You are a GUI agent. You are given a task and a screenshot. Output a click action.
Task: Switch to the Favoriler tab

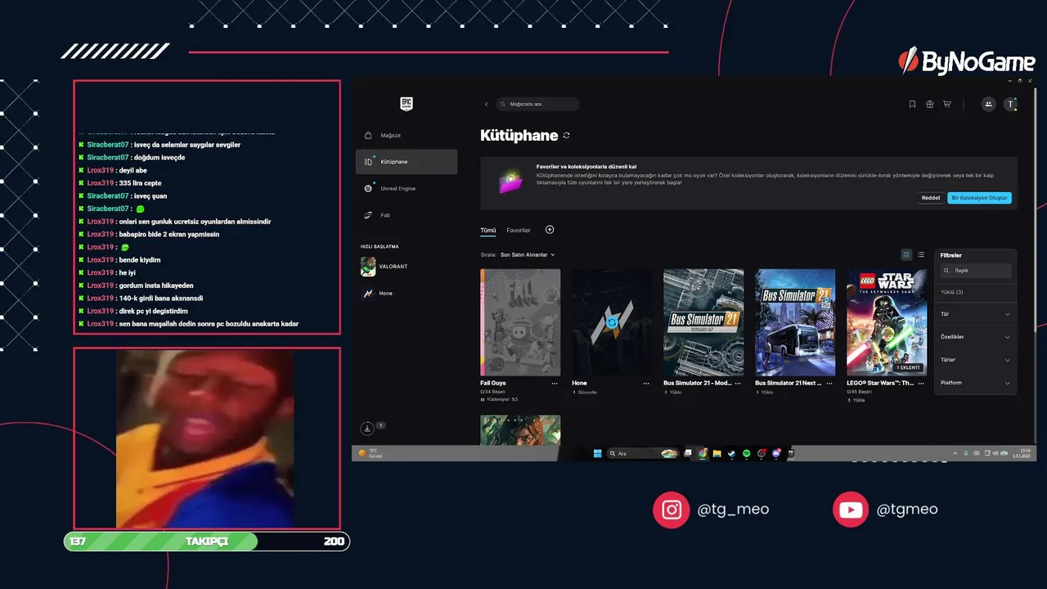pos(519,231)
